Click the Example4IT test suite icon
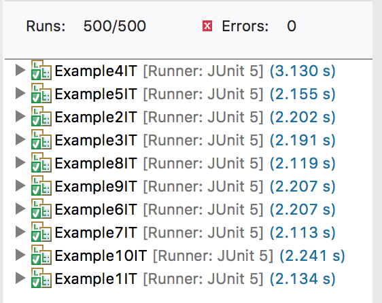 pyautogui.click(x=41, y=70)
